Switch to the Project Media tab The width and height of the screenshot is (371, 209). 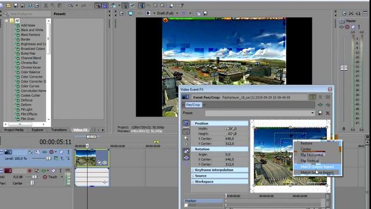coord(14,130)
